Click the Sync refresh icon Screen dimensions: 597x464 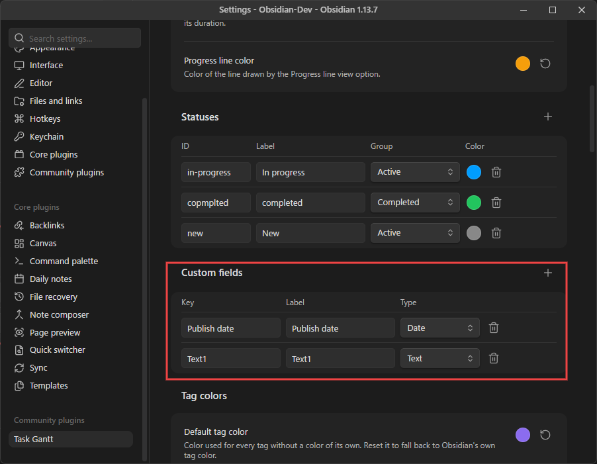coord(19,368)
